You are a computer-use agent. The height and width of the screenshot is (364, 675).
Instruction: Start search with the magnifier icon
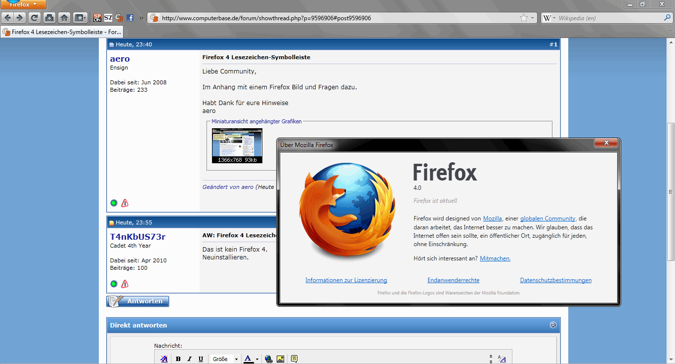click(x=667, y=18)
